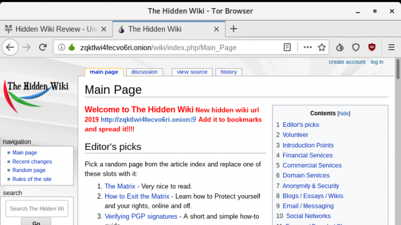This screenshot has height=225, width=401.
Task: Close the Tor Browser window
Action: coord(392,11)
